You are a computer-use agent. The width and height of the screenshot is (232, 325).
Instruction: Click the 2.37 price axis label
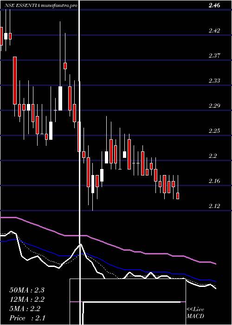214,56
